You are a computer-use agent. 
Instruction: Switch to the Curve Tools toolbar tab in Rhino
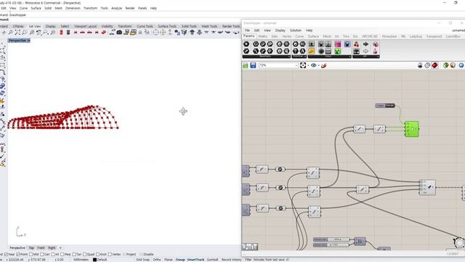(145, 26)
